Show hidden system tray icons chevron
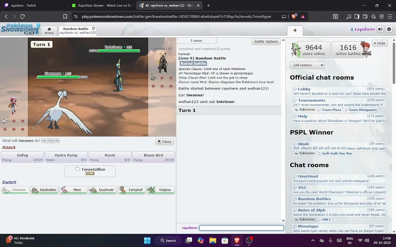The width and height of the screenshot is (396, 247). (313, 240)
